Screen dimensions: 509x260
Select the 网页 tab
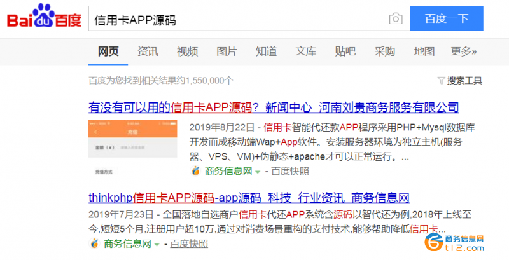pos(108,51)
